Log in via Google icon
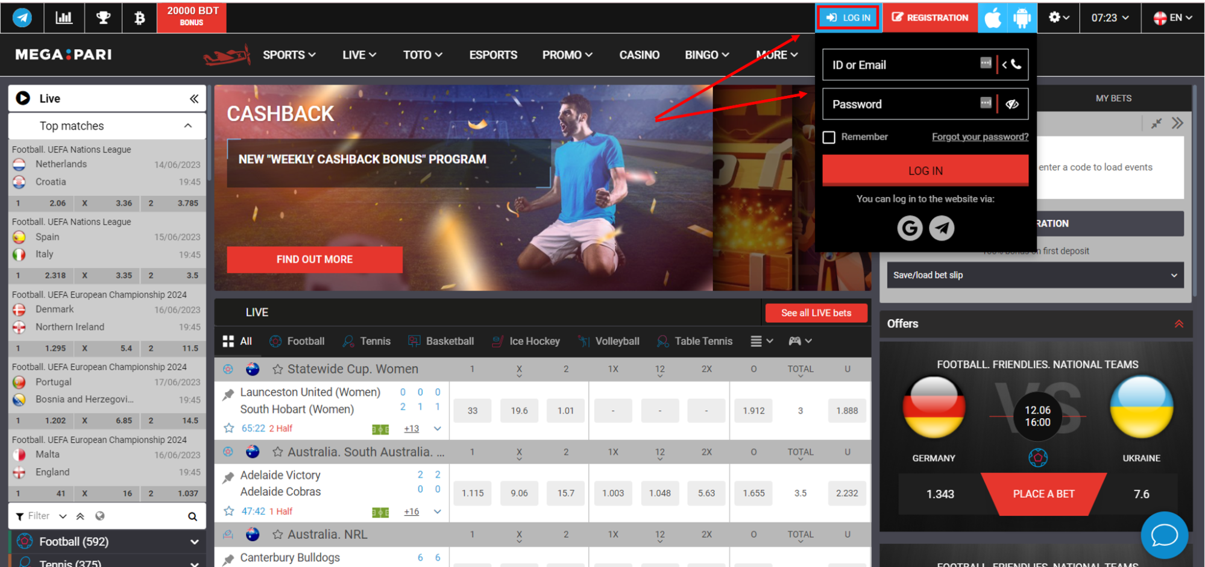1205x567 pixels. tap(910, 228)
